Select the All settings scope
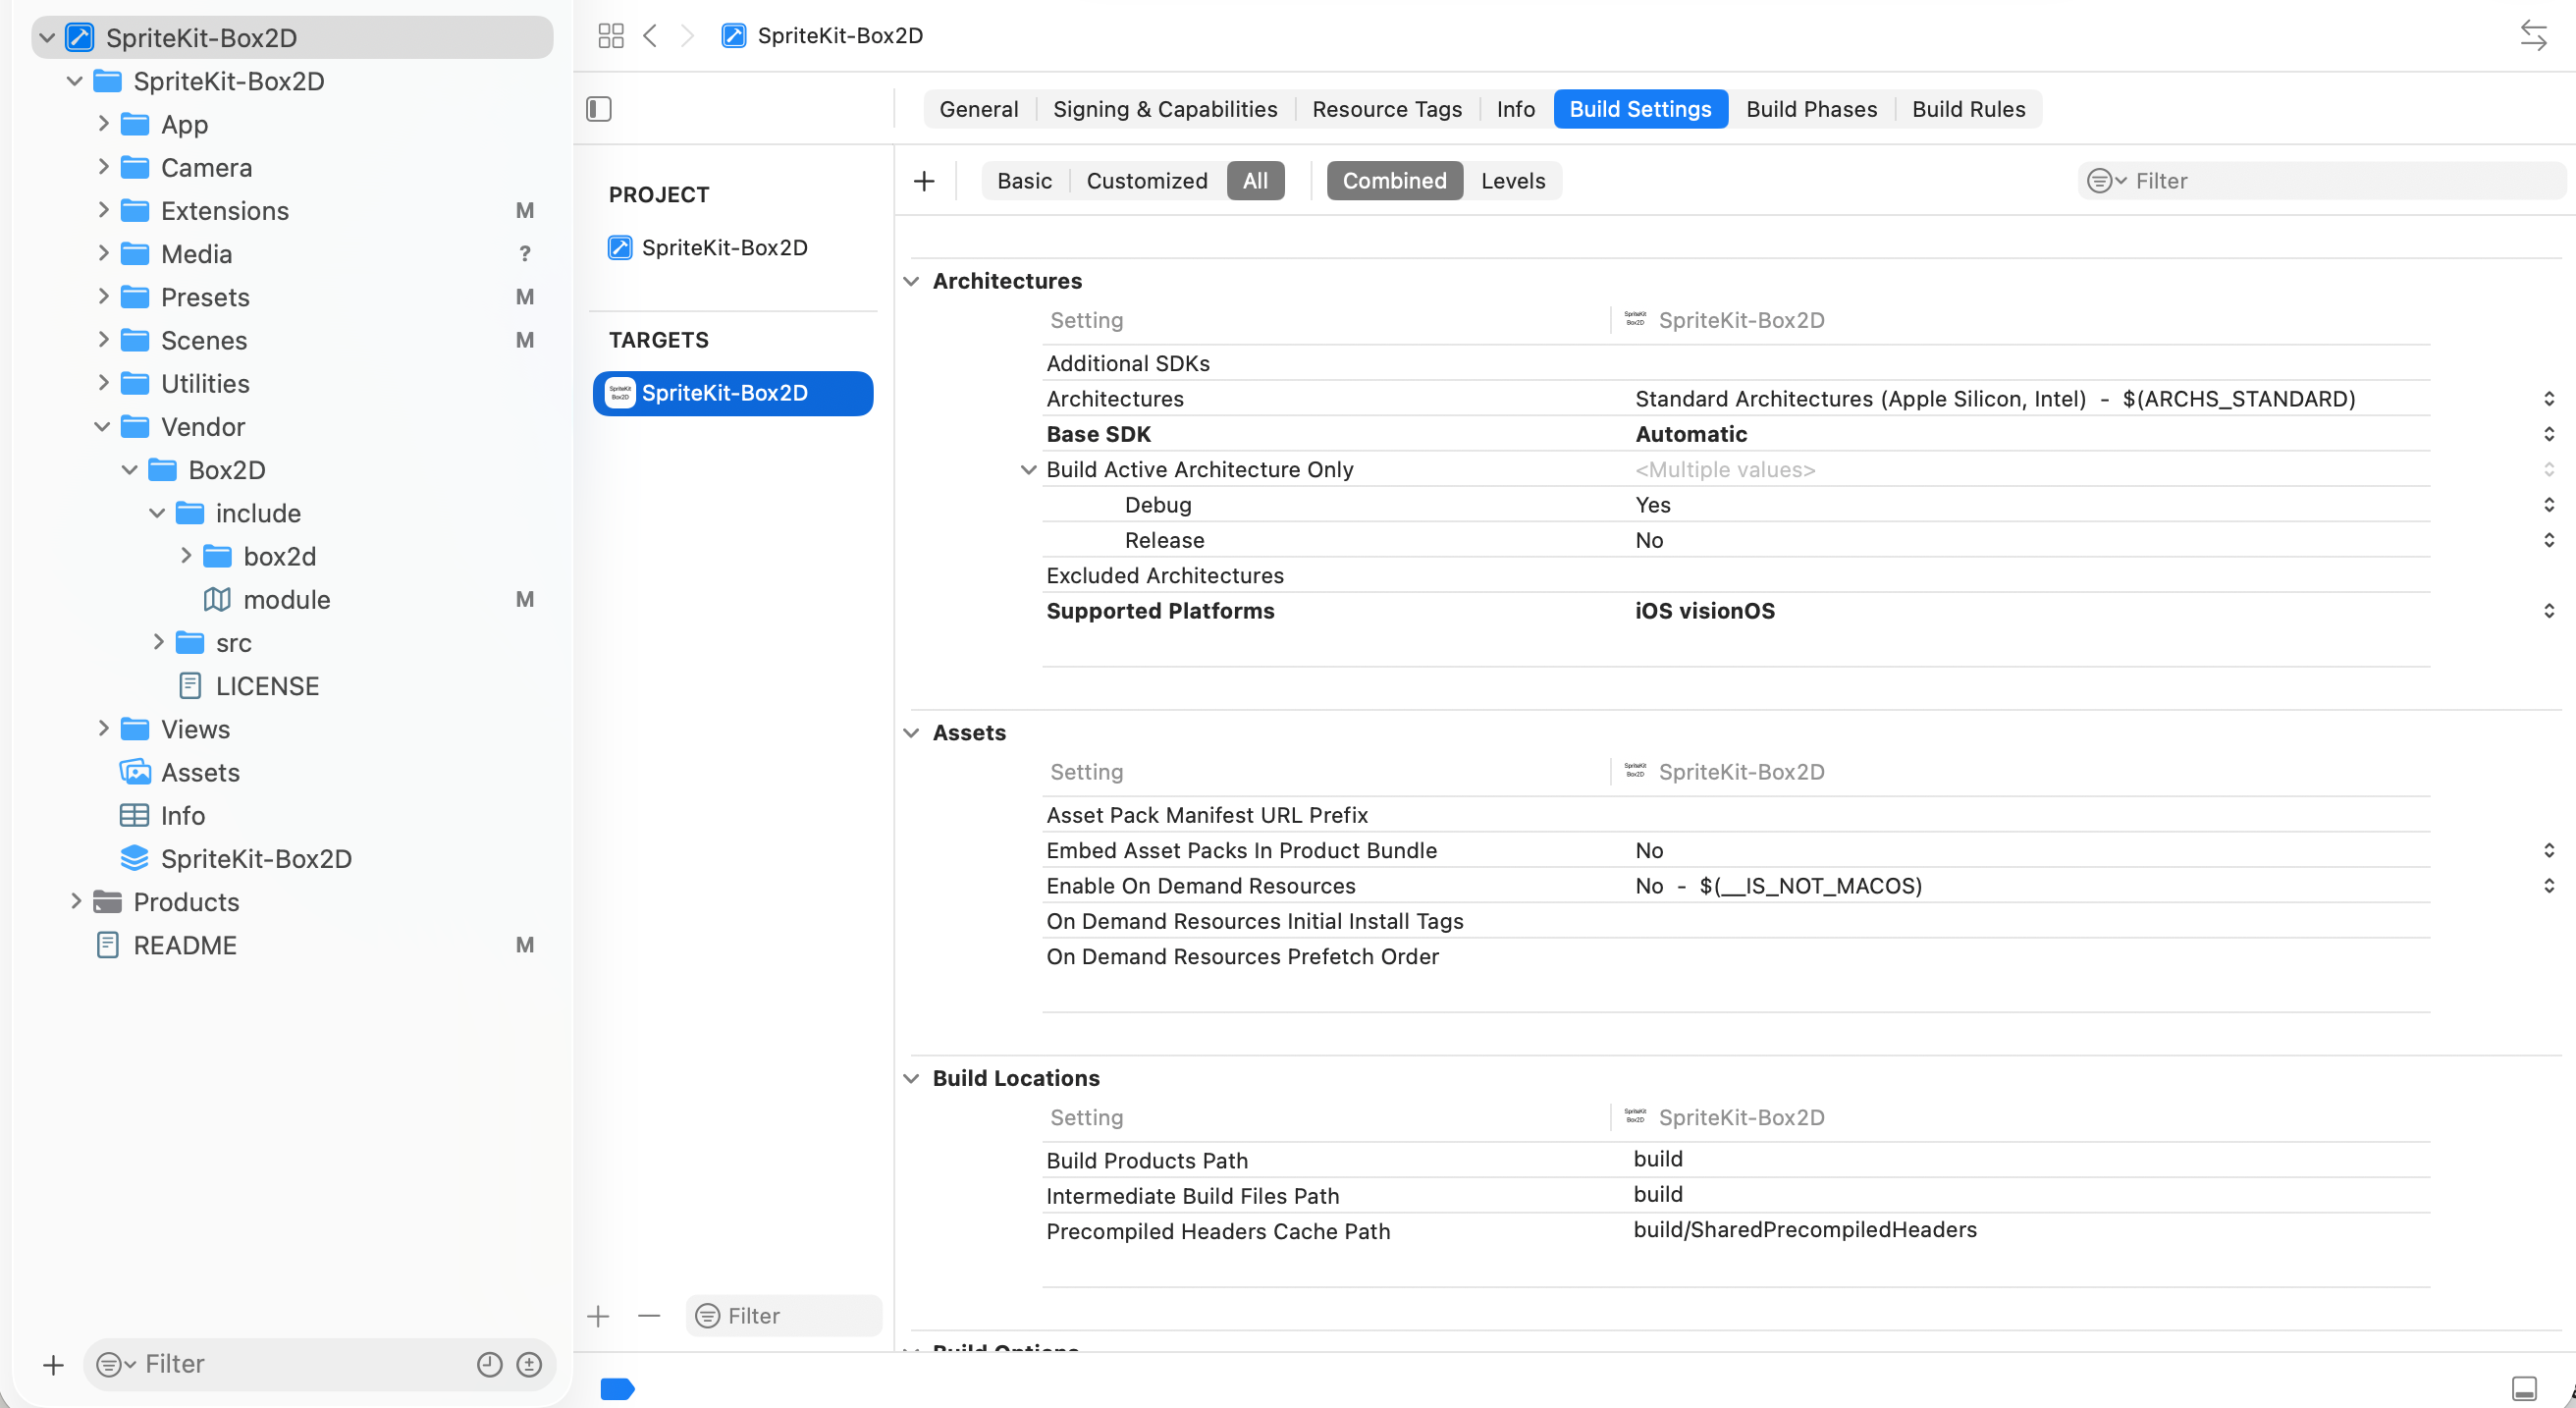The width and height of the screenshot is (2576, 1408). (x=1255, y=181)
